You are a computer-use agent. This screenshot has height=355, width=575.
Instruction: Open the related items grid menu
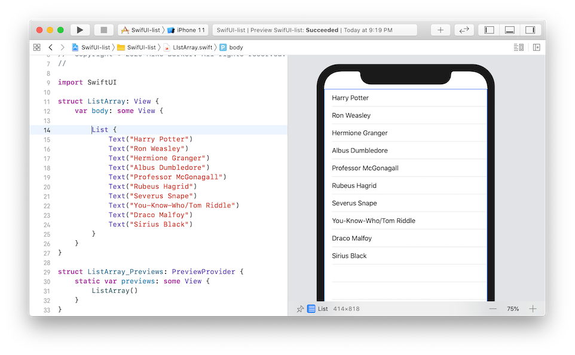coord(36,47)
